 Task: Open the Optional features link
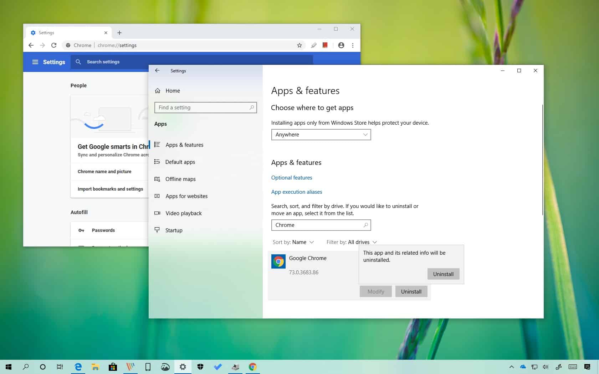292,178
